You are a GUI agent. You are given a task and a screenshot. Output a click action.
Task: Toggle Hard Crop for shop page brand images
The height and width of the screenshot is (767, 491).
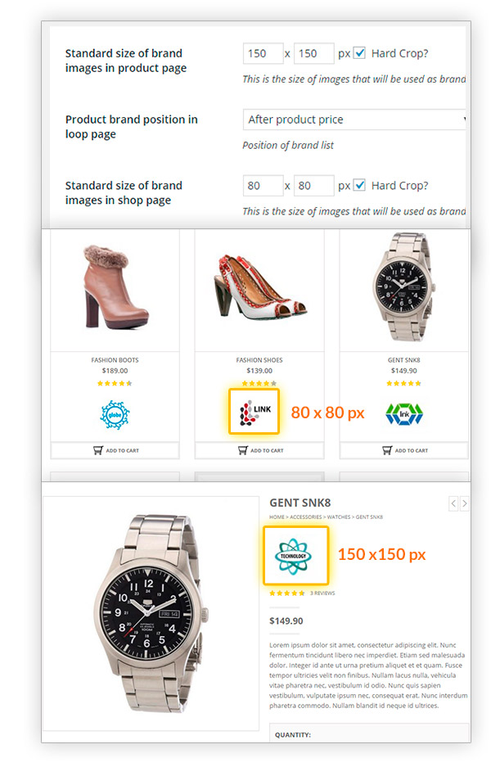pos(359,185)
